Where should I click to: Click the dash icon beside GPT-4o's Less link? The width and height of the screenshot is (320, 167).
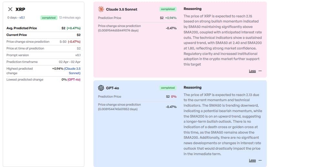pos(260,160)
